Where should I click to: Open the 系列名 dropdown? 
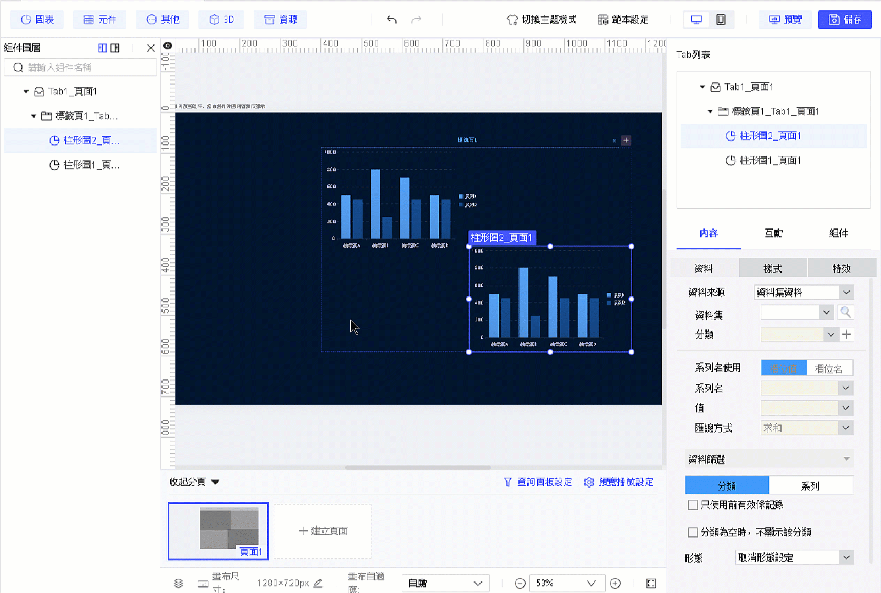click(x=807, y=388)
